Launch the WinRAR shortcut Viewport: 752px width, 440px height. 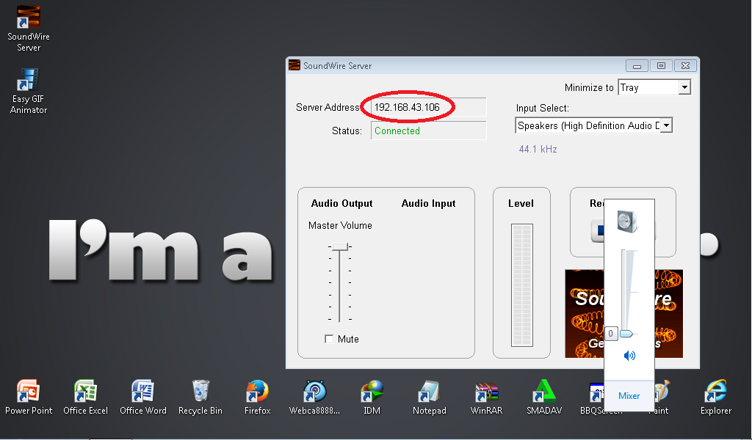coord(486,397)
